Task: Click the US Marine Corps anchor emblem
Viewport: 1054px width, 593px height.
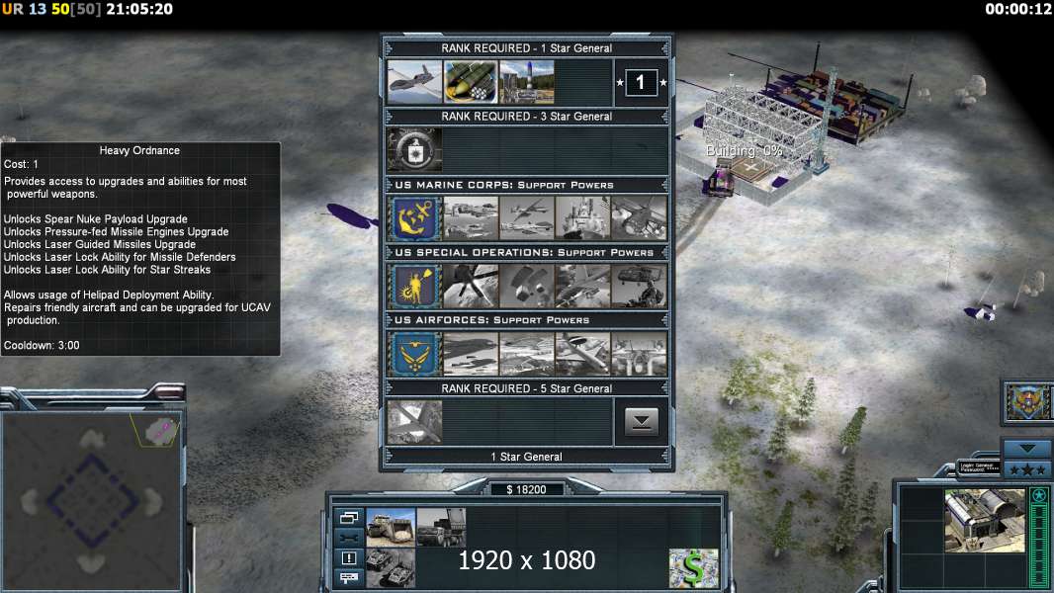Action: click(414, 218)
